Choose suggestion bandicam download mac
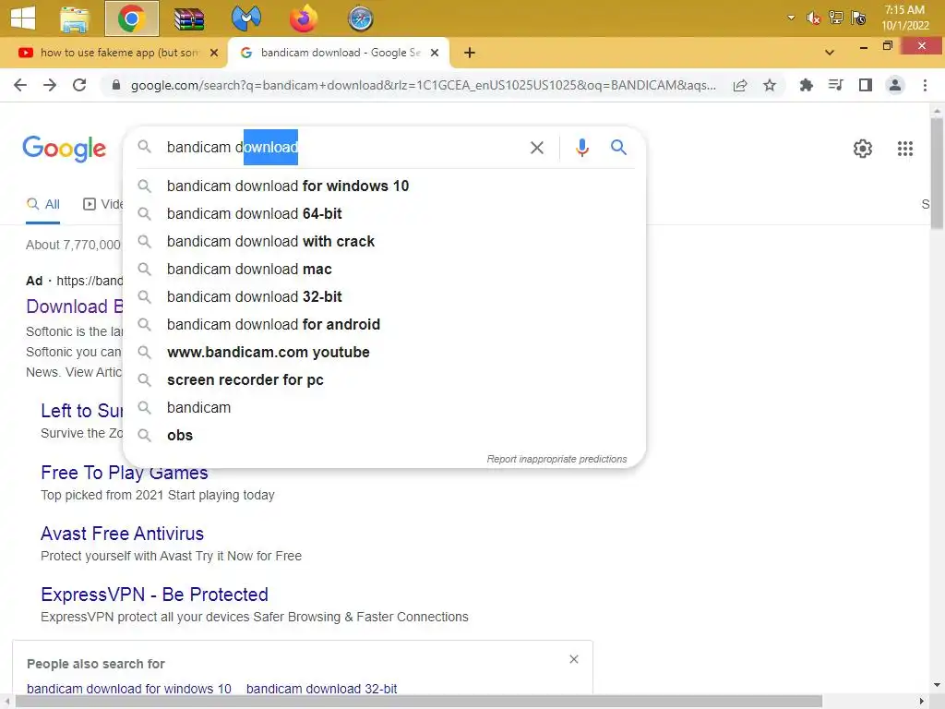Viewport: 945px width, 709px height. (x=384, y=269)
